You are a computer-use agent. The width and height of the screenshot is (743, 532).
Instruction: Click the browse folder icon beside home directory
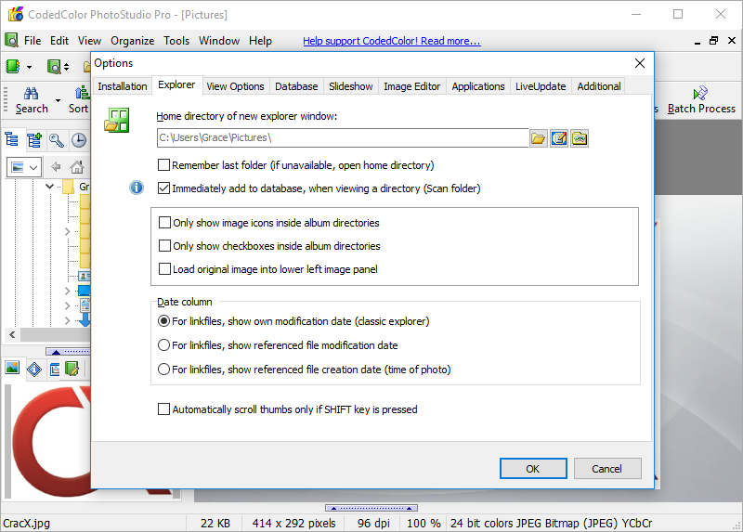[x=539, y=138]
